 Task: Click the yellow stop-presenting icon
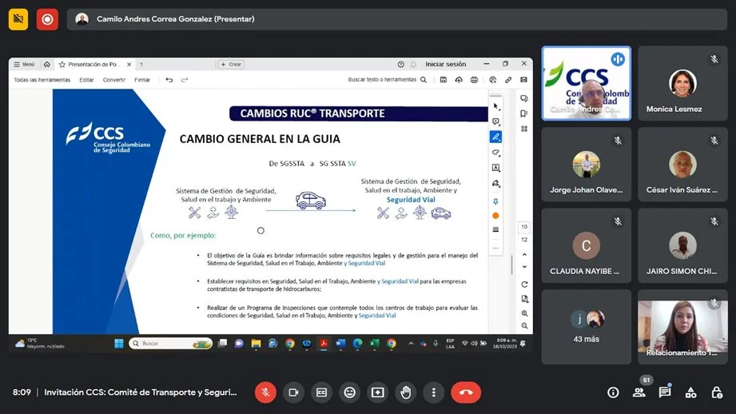(18, 19)
